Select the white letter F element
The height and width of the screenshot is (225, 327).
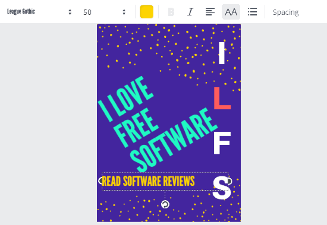point(222,143)
